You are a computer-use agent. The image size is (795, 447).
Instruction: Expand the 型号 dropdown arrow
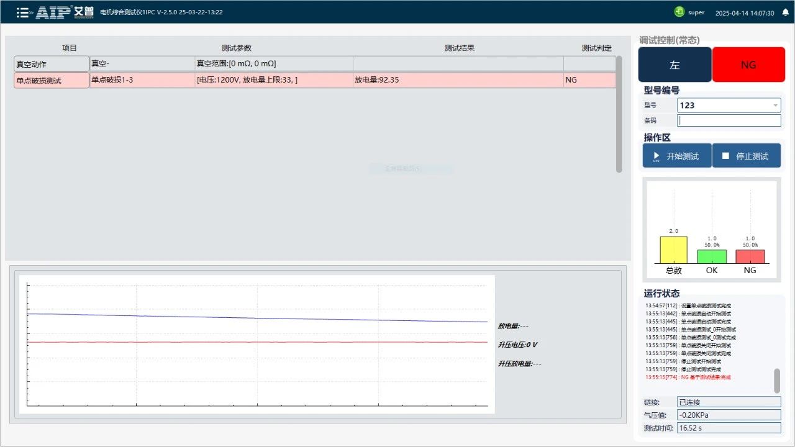775,106
